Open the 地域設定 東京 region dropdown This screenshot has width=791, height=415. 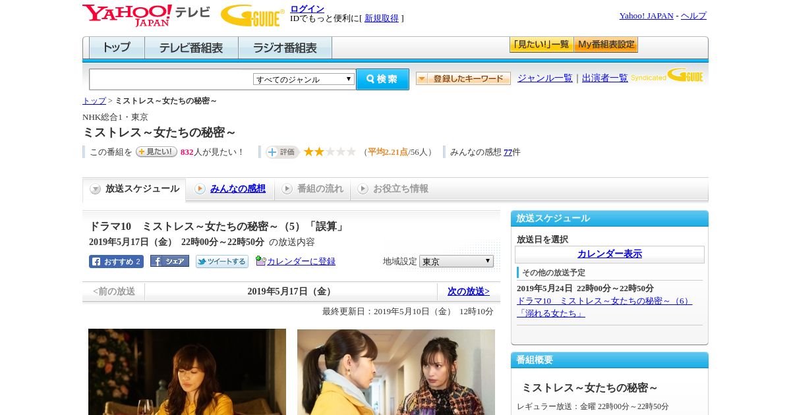pos(456,262)
